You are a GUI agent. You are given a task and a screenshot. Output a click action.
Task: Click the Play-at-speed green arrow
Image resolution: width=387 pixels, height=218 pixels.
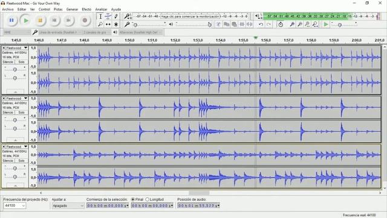[326, 24]
